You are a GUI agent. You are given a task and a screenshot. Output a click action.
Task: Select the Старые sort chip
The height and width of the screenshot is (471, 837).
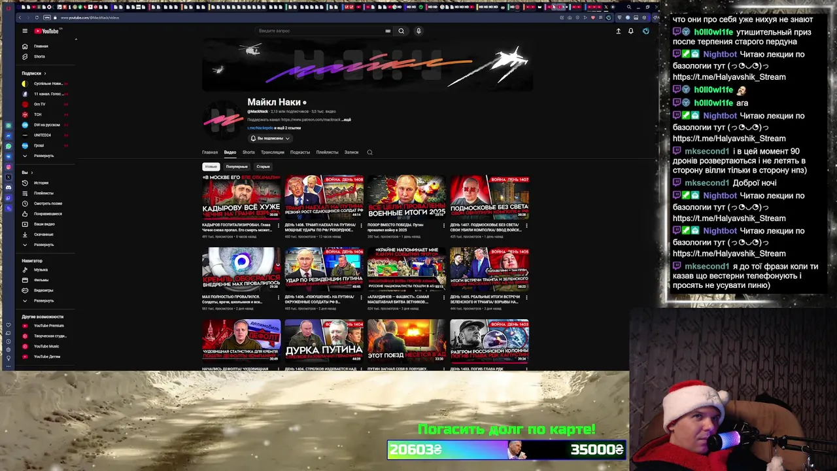[x=263, y=167]
